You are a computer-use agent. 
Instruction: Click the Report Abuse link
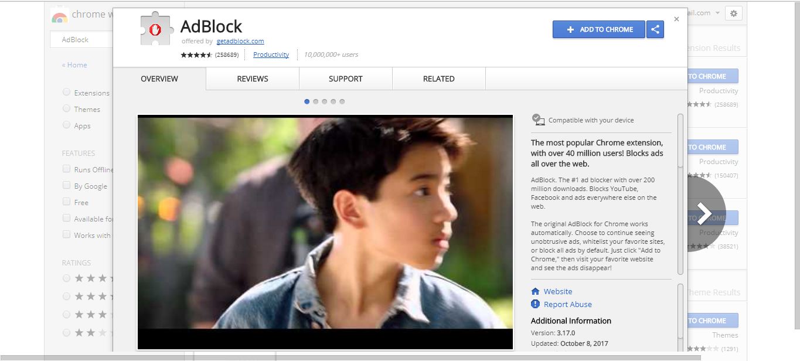coord(568,304)
